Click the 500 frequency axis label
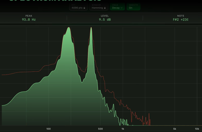 coord(100,129)
